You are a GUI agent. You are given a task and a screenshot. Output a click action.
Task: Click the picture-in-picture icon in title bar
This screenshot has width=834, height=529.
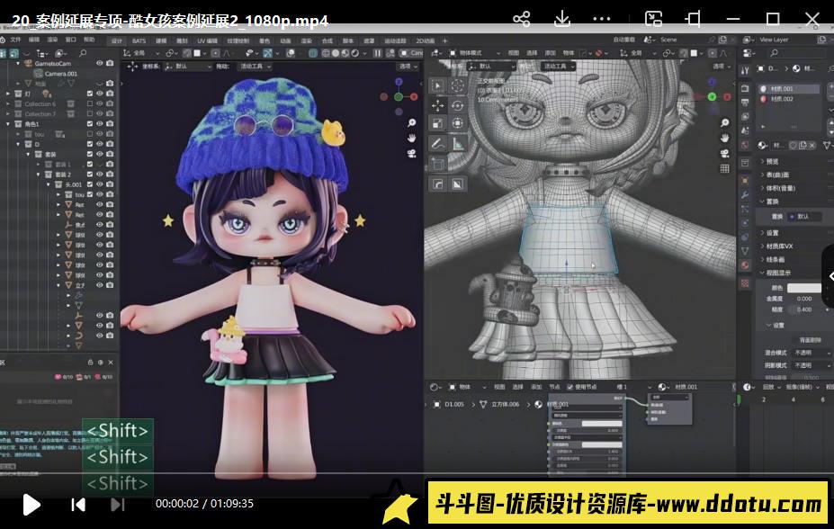click(x=653, y=19)
